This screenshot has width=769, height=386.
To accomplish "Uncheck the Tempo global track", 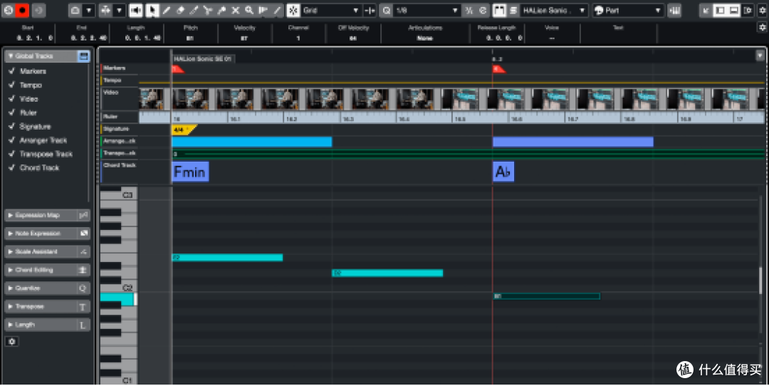I will pyautogui.click(x=12, y=85).
